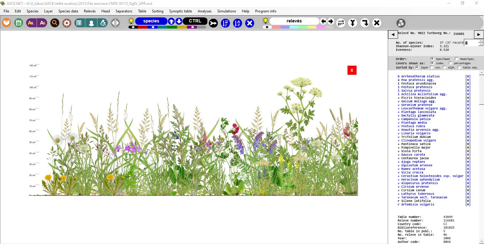The width and height of the screenshot is (484, 244).
Task: Move species down with blue arrow
Action: (x=179, y=21)
